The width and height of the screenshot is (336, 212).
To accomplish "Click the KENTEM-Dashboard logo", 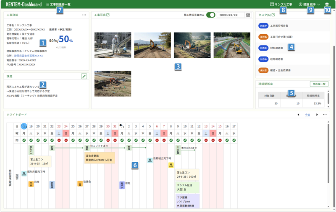I will pyautogui.click(x=24, y=4).
